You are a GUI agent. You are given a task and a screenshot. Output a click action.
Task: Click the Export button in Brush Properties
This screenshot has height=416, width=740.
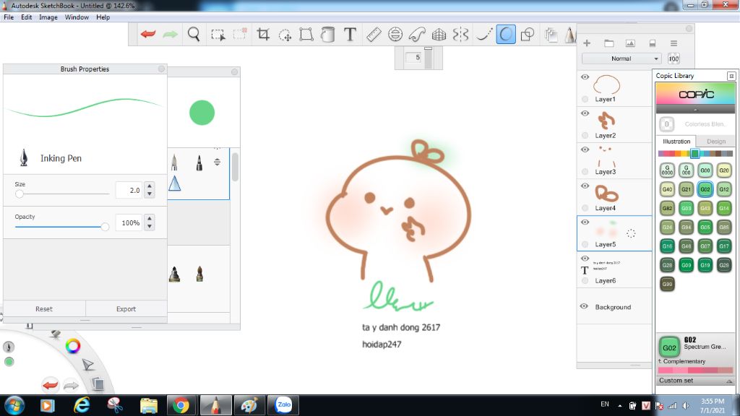[126, 309]
